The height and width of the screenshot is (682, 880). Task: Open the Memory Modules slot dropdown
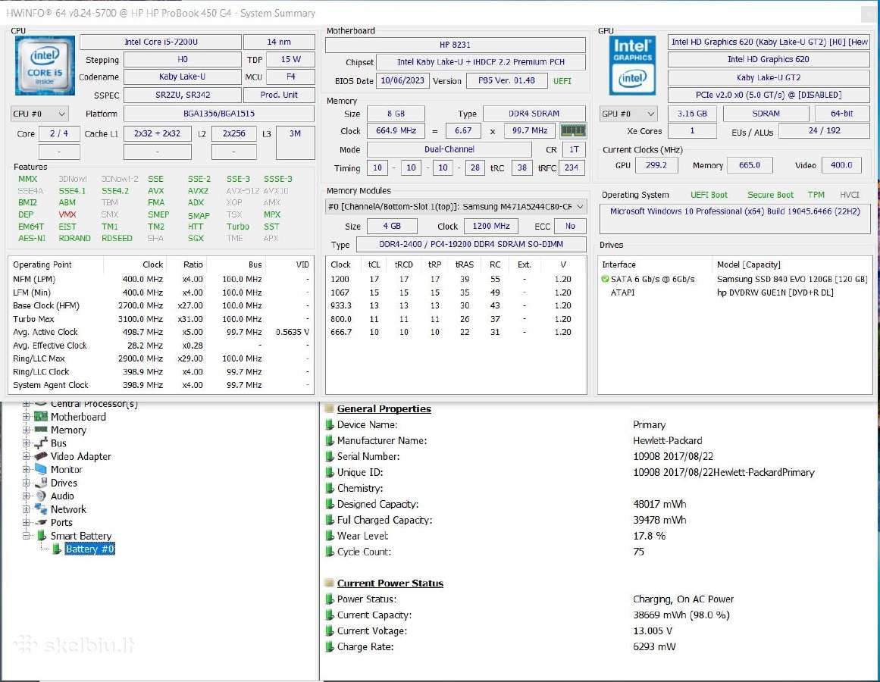pyautogui.click(x=456, y=206)
